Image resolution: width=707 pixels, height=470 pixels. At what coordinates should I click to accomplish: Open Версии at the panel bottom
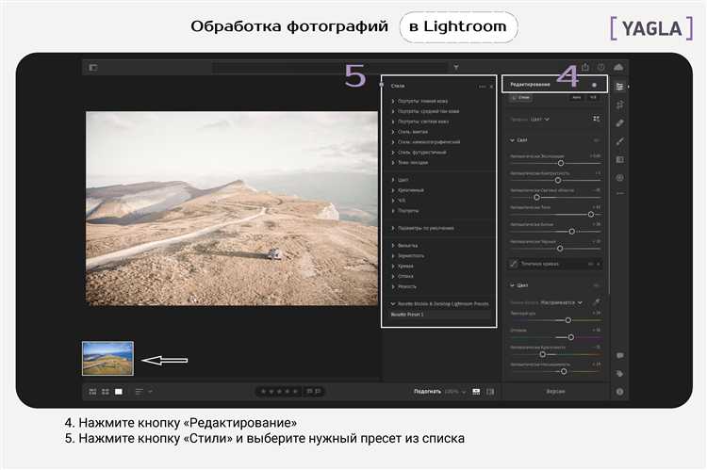click(555, 392)
